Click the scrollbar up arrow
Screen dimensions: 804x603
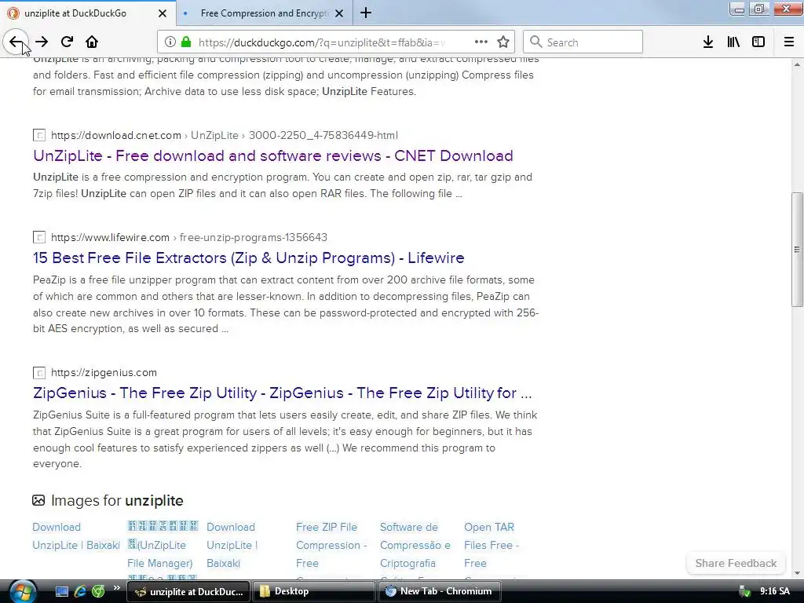point(797,65)
